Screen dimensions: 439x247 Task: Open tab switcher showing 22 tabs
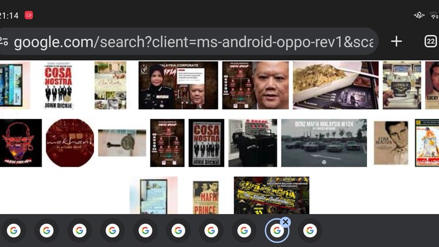(430, 41)
